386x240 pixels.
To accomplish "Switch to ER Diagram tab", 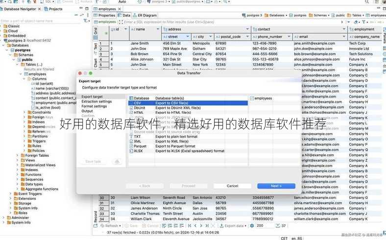I will coord(145,15).
